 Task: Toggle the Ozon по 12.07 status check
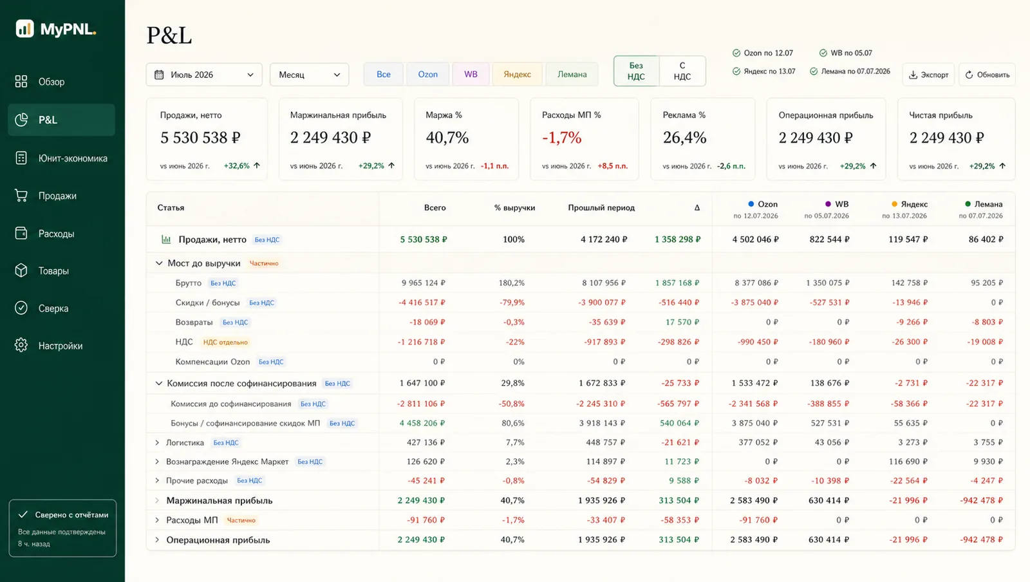pyautogui.click(x=736, y=53)
